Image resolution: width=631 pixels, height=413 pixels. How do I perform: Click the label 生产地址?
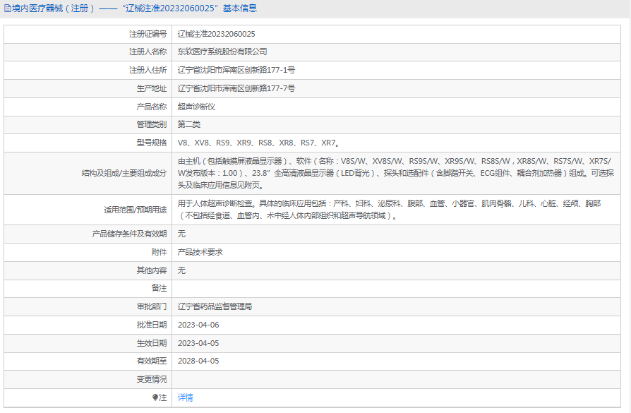click(151, 88)
